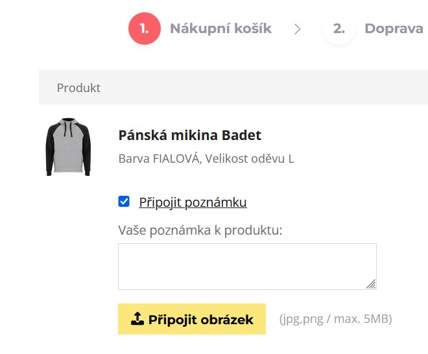Click the step 2 circle indicator
This screenshot has height=354, width=428.
pos(339,29)
